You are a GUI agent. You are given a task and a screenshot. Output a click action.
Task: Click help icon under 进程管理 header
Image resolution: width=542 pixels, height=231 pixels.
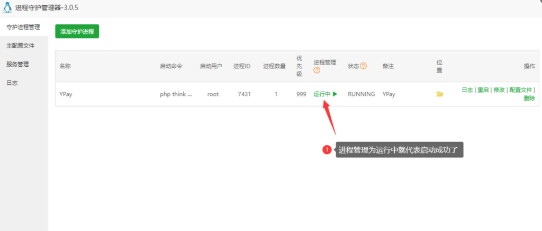tap(317, 70)
